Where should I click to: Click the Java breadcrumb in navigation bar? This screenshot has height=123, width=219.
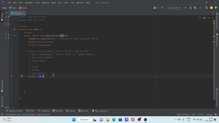(4, 8)
